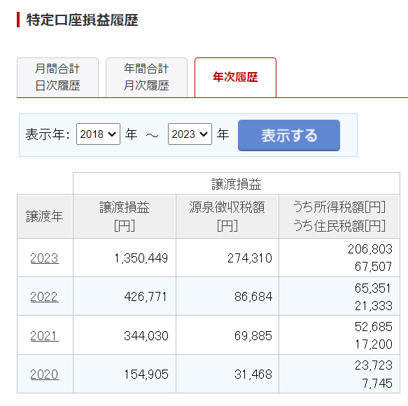This screenshot has height=406, width=408.
Task: Click the 154,905 profit value
Action: point(146,374)
